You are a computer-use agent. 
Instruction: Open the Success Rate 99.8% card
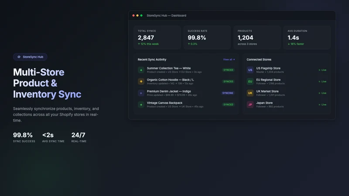coord(207,37)
